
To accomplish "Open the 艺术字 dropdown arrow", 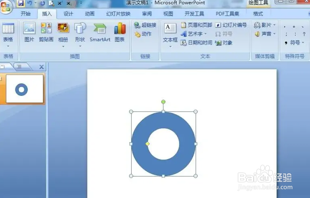I will [205, 34].
